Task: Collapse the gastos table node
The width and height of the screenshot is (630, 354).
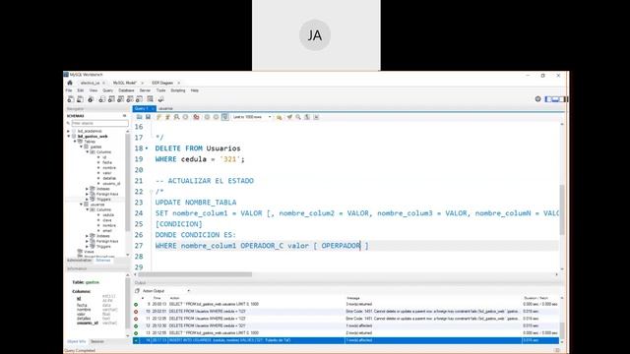Action: click(x=81, y=147)
